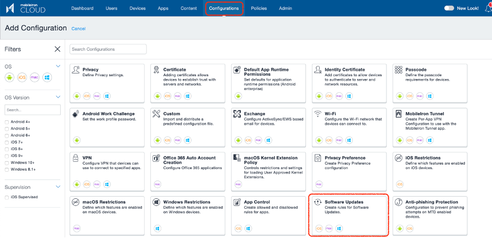Image resolution: width=492 pixels, height=238 pixels.
Task: Click the Certificate ribbon icon
Action: pos(156,70)
